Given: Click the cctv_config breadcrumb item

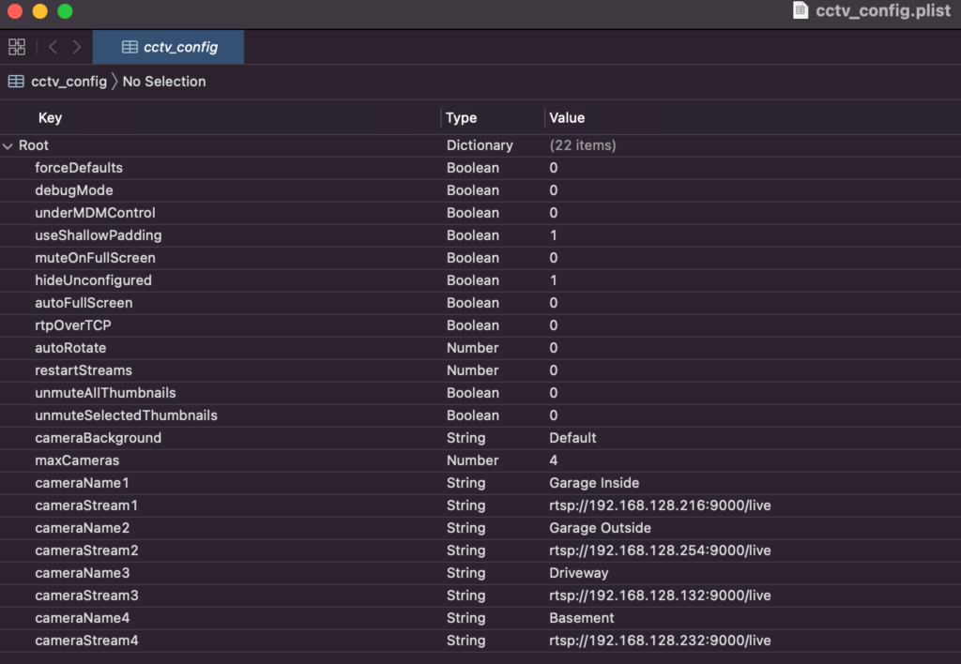Looking at the screenshot, I should [69, 82].
